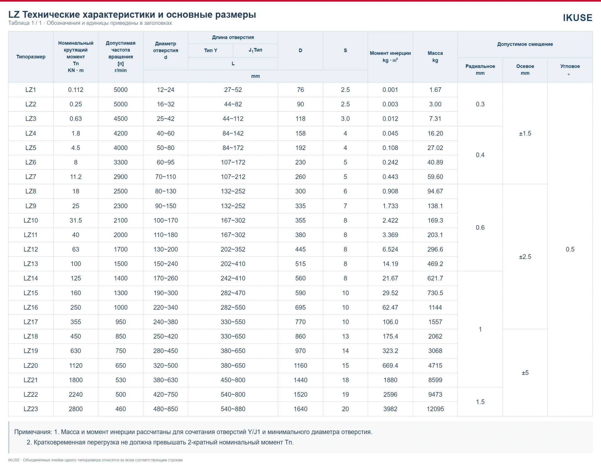Select the radial offset 1.5 cell

coord(480,402)
